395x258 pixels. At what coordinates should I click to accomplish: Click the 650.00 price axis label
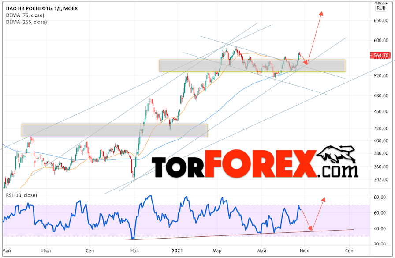[381, 20]
